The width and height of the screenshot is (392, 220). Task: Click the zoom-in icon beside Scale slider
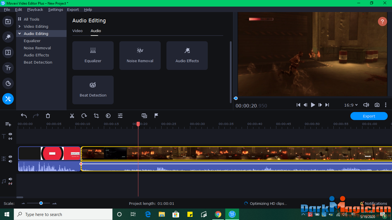coord(54,203)
